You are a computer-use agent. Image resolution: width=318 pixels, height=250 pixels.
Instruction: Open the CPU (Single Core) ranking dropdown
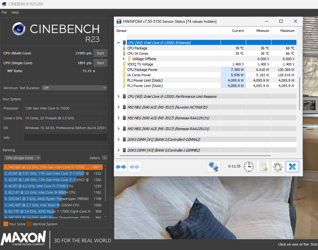[22, 158]
